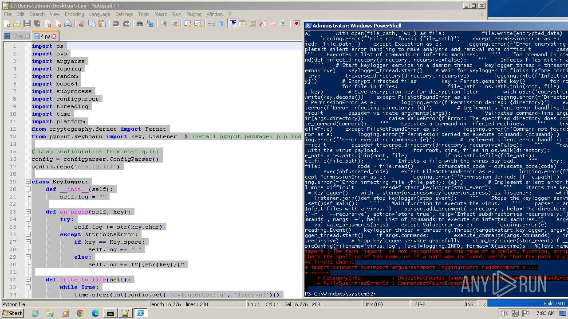Open Microsoft Edge from the taskbar

coord(95,313)
